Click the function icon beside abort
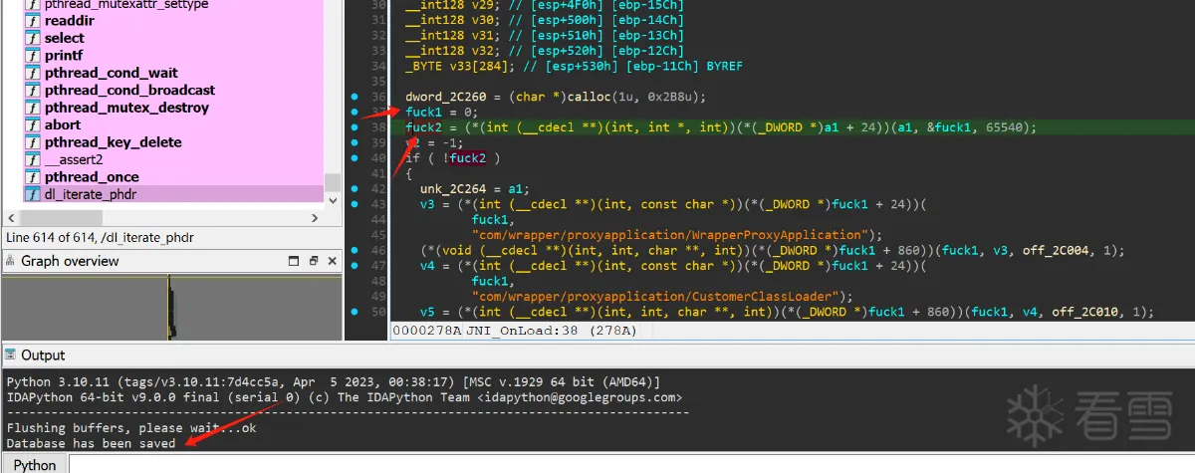The height and width of the screenshot is (473, 1195). pos(32,124)
